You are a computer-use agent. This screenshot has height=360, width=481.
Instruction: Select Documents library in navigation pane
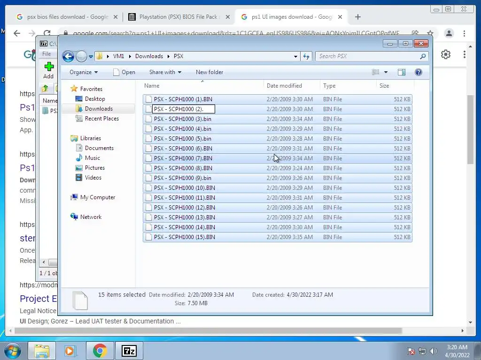(x=99, y=148)
